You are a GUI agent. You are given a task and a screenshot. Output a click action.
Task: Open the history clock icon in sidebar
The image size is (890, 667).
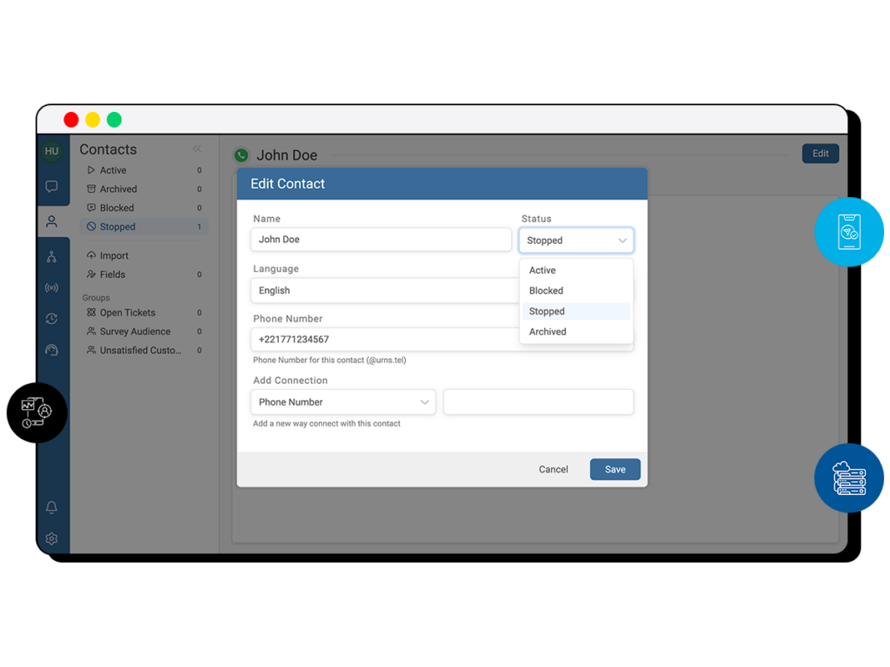pos(51,319)
